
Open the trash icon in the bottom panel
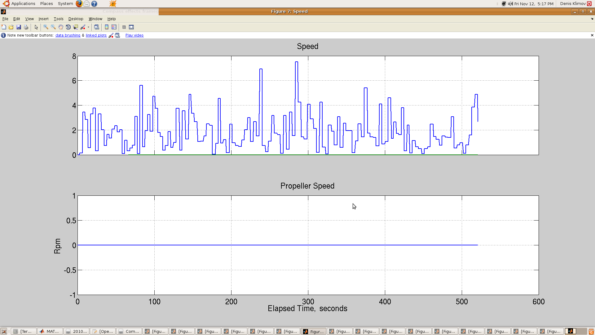(x=591, y=332)
